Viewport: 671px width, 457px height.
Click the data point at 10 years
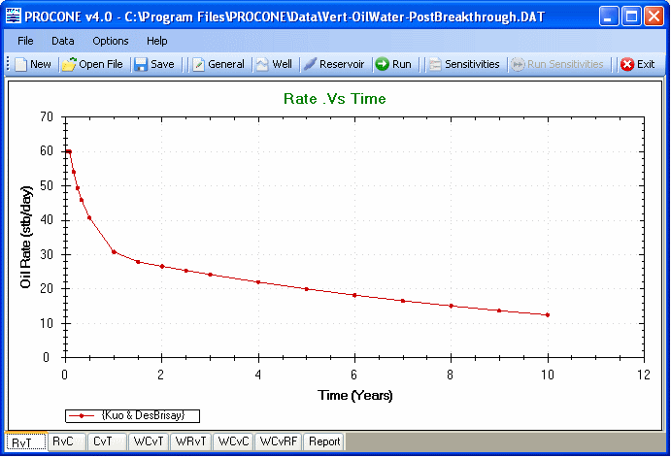[548, 315]
